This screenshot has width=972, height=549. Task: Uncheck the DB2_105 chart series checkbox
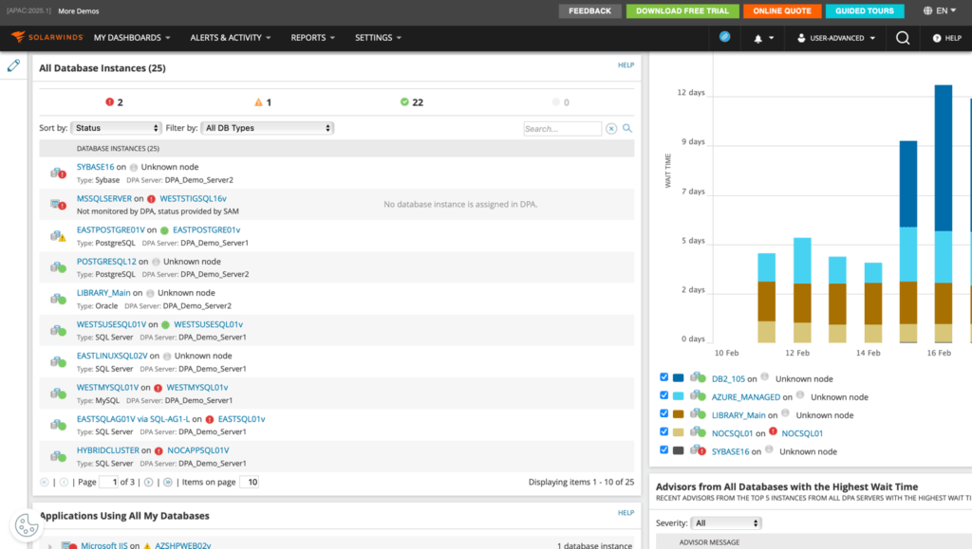664,377
